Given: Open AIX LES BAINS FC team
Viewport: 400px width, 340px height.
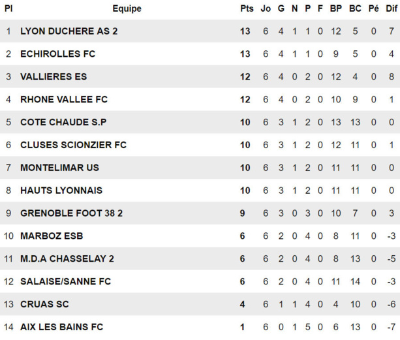Looking at the screenshot, I should coord(61,327).
